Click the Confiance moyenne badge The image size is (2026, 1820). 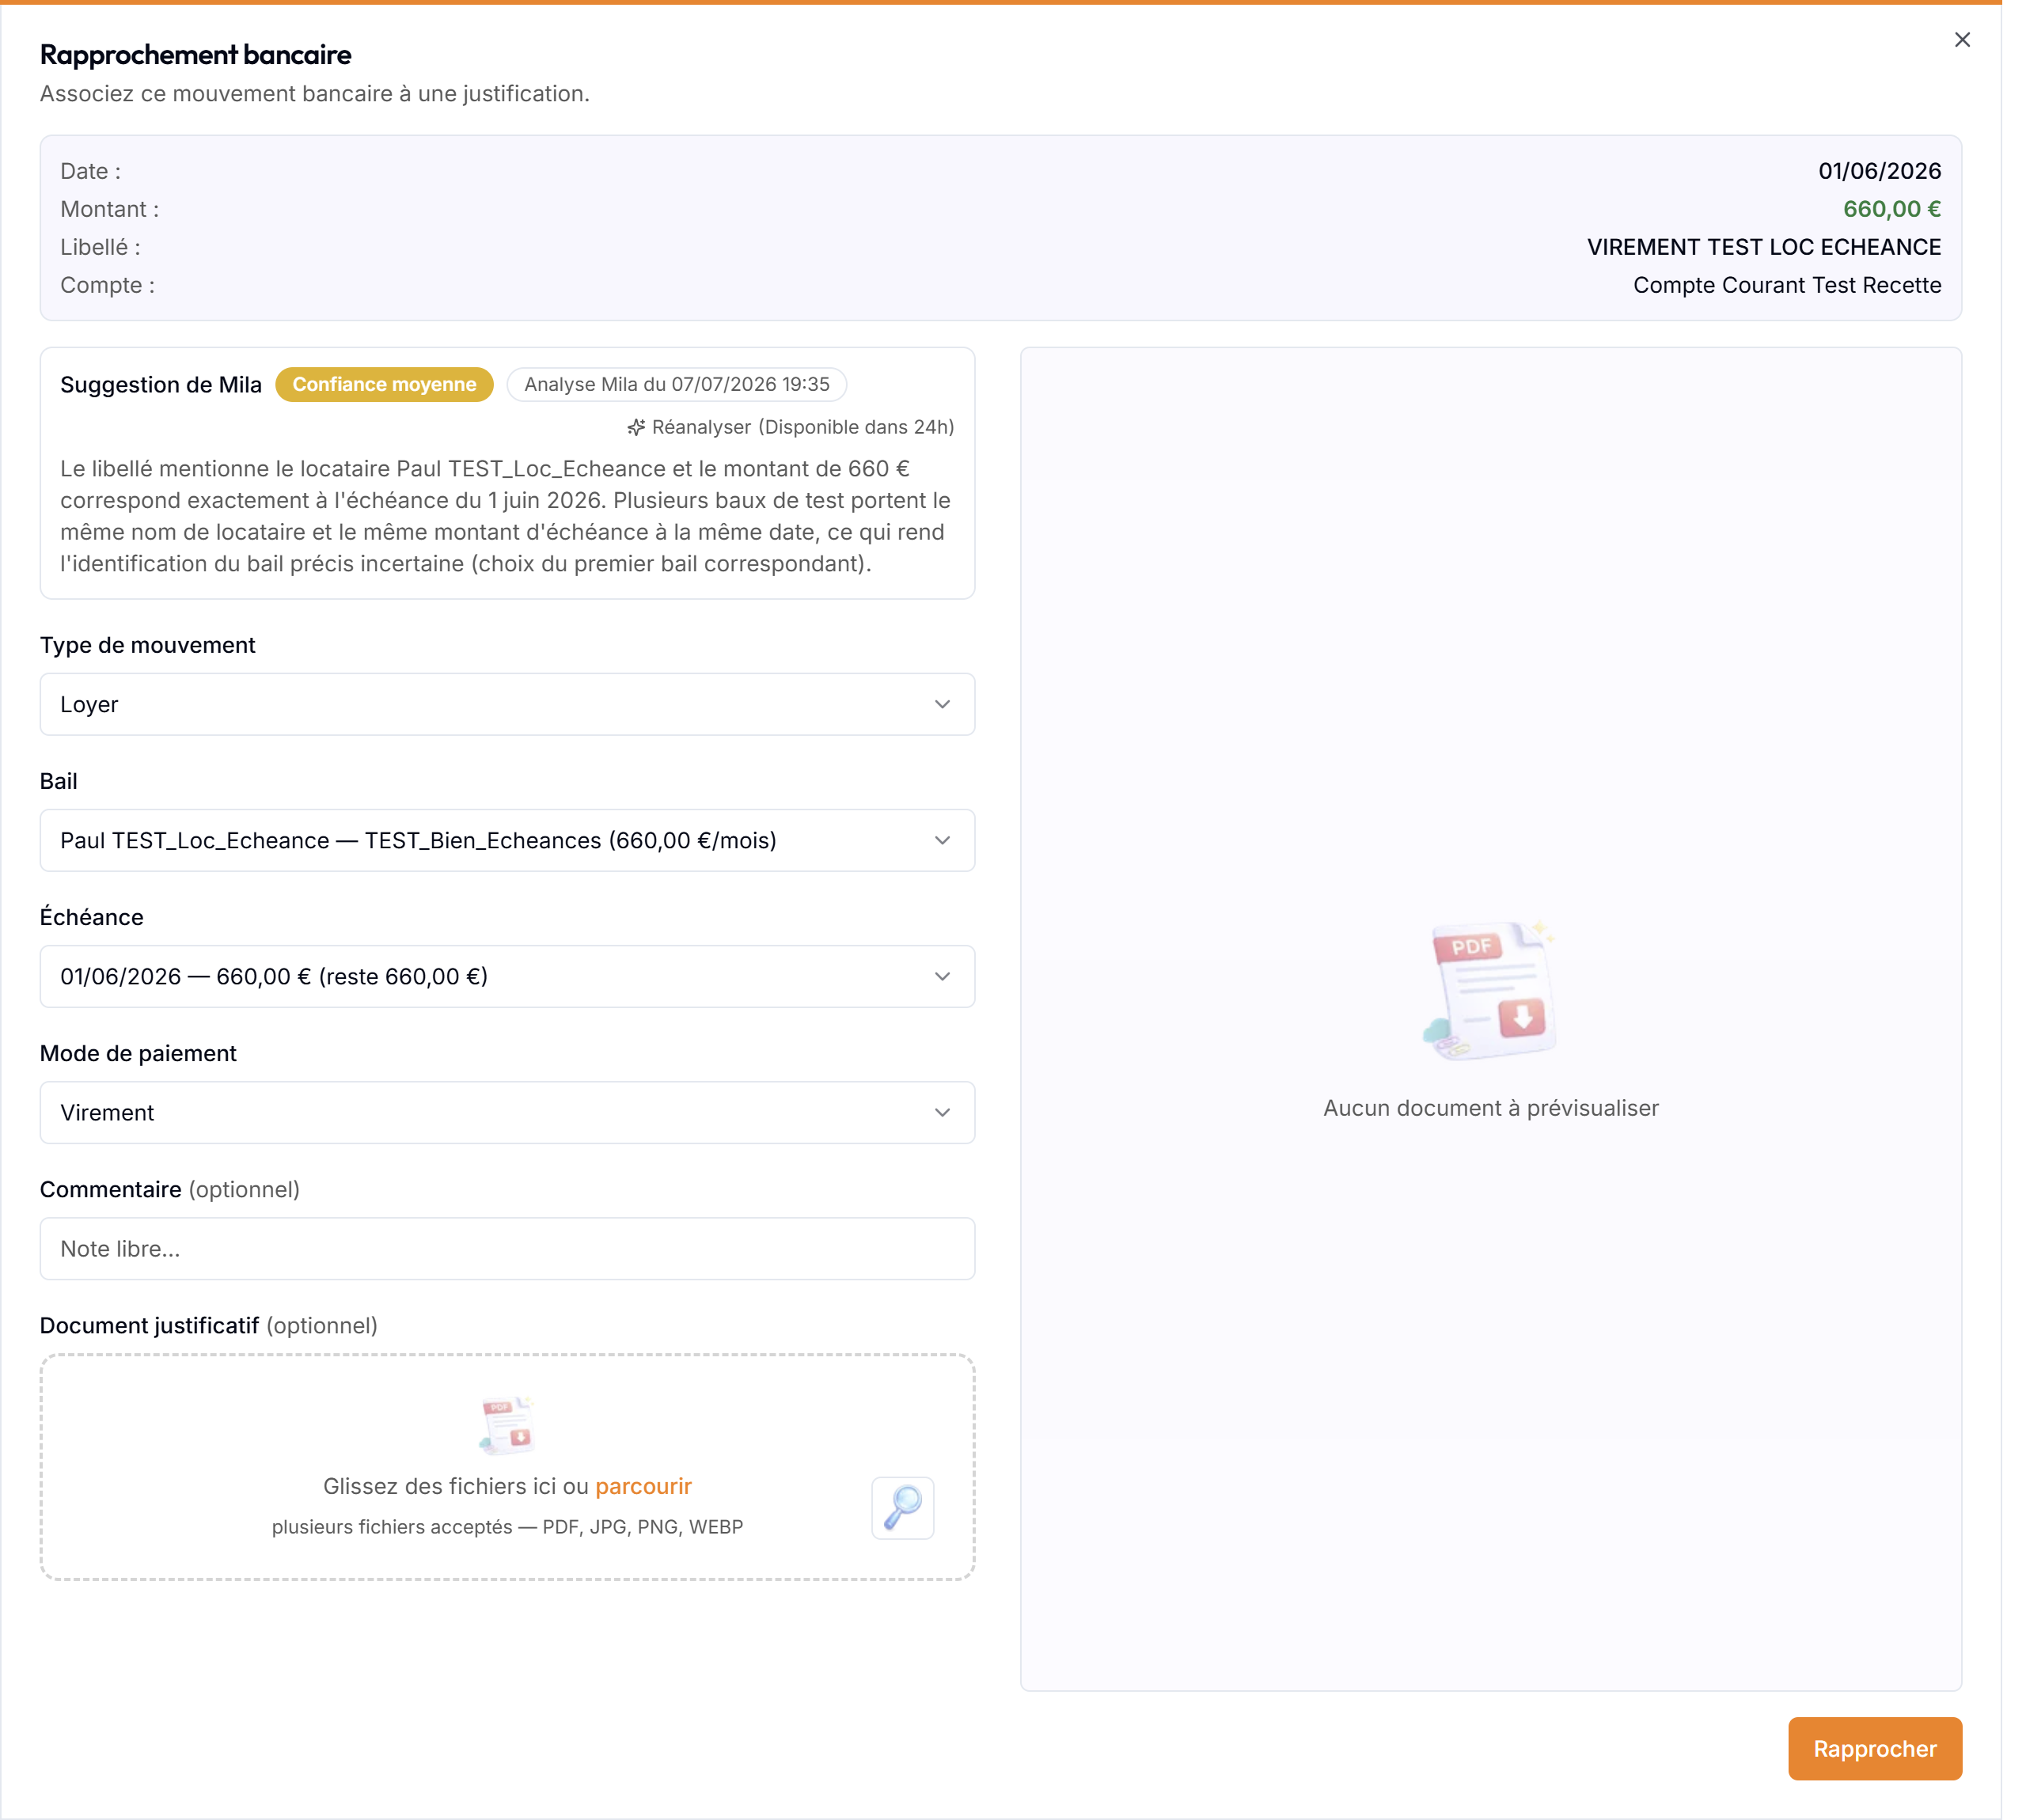pos(384,384)
